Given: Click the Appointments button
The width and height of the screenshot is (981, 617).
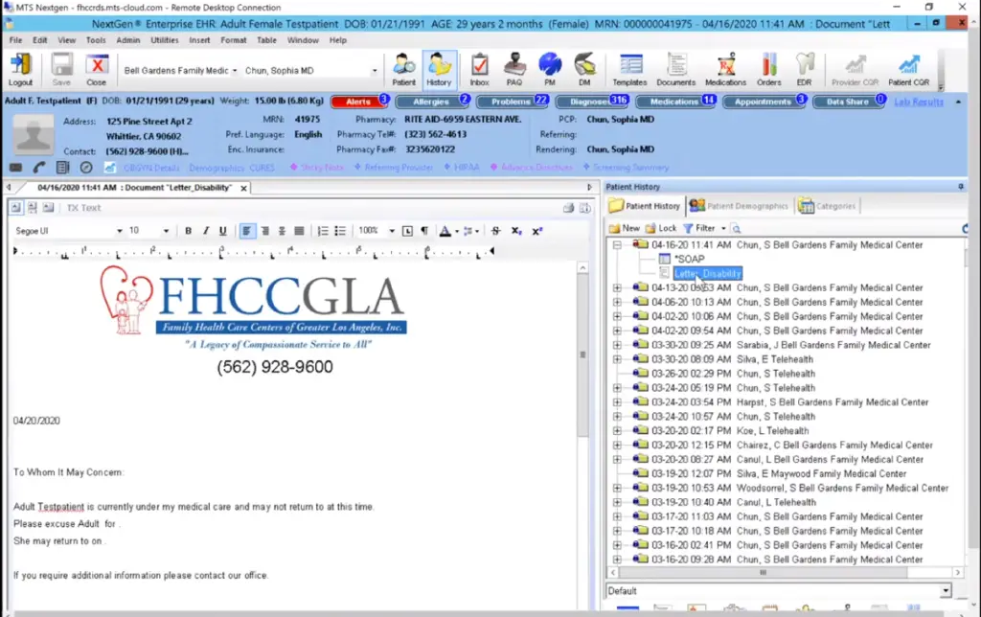Looking at the screenshot, I should 764,102.
